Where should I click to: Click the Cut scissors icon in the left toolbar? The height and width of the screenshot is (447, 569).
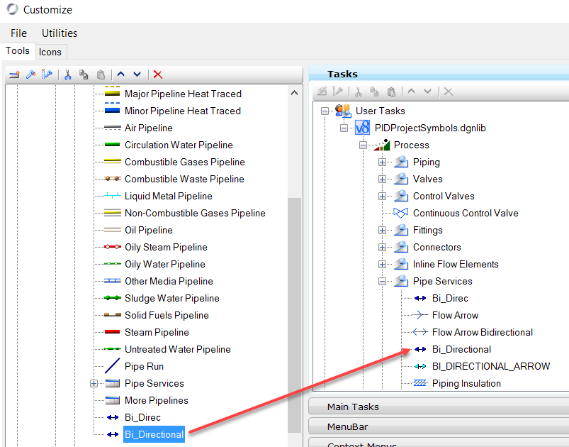point(68,74)
